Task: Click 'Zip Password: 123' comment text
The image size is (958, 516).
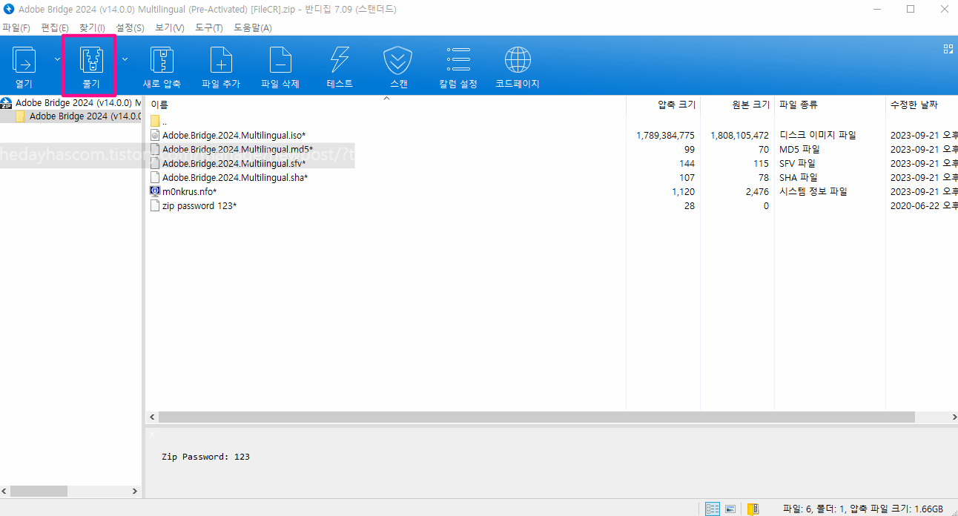Action: point(205,457)
